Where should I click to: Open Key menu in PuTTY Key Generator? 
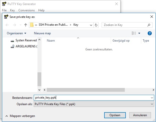12,10
